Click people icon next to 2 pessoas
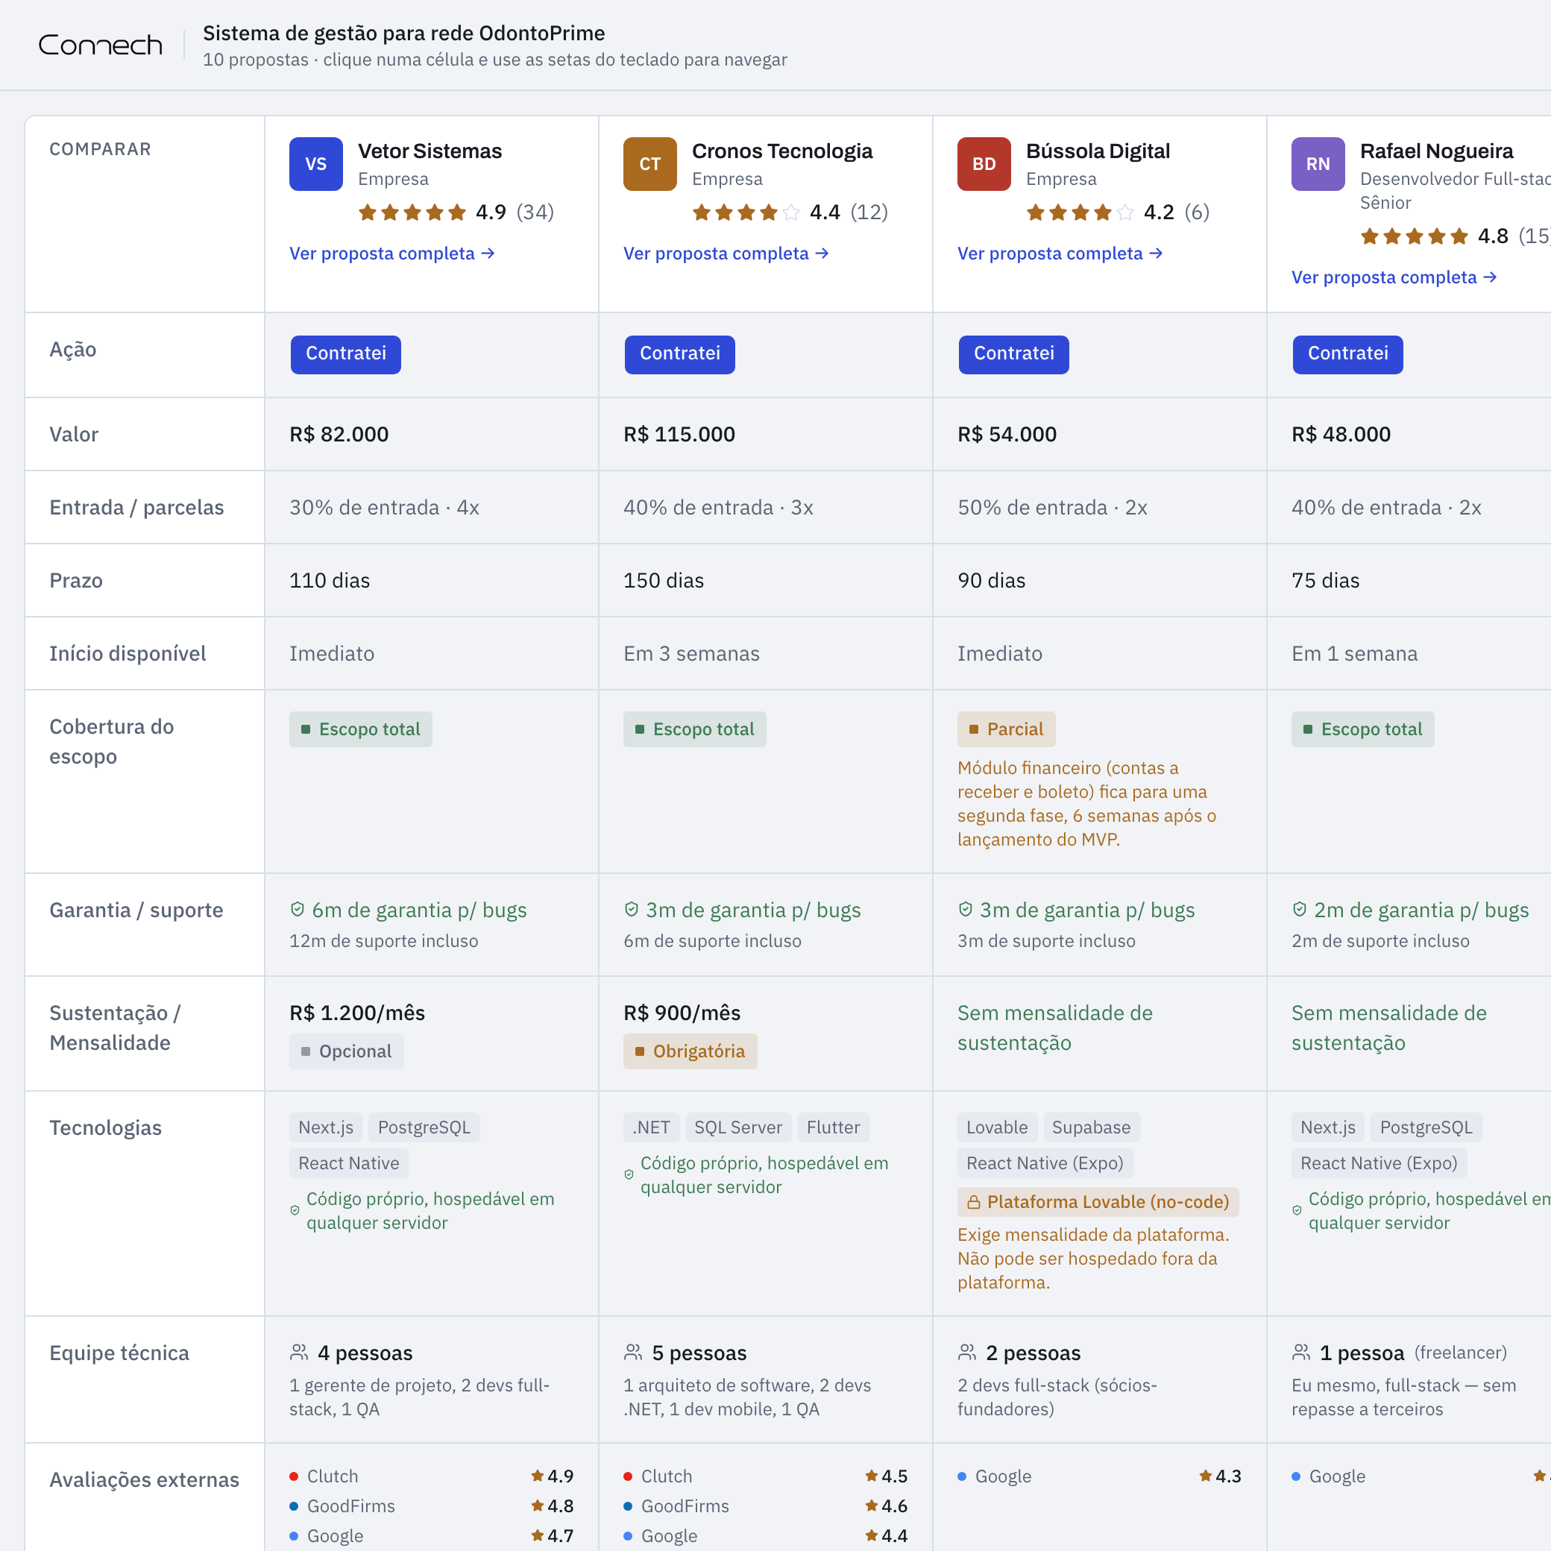This screenshot has height=1551, width=1551. coord(966,1353)
